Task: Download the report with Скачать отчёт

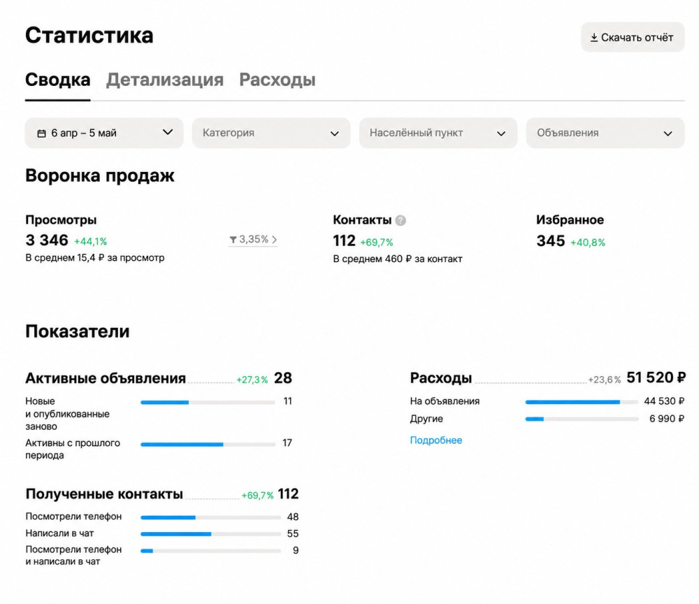Action: coord(633,37)
